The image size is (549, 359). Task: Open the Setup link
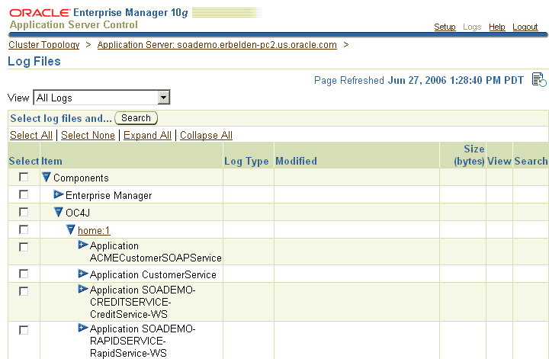click(x=445, y=27)
